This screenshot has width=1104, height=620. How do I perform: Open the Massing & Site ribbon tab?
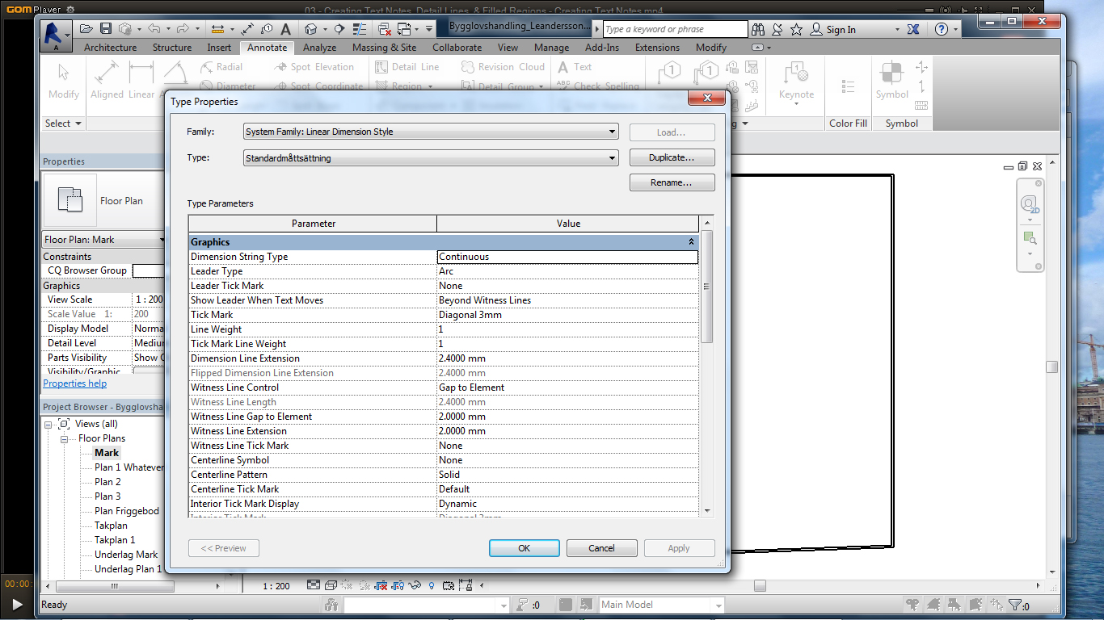pyautogui.click(x=384, y=48)
